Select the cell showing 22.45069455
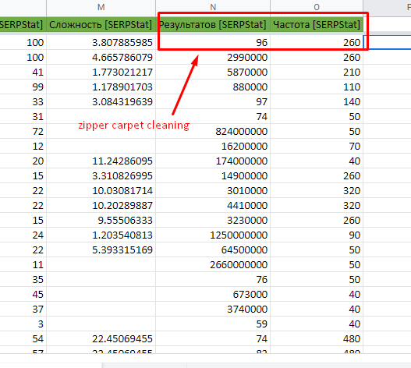This screenshot has width=411, height=368. pos(101,338)
